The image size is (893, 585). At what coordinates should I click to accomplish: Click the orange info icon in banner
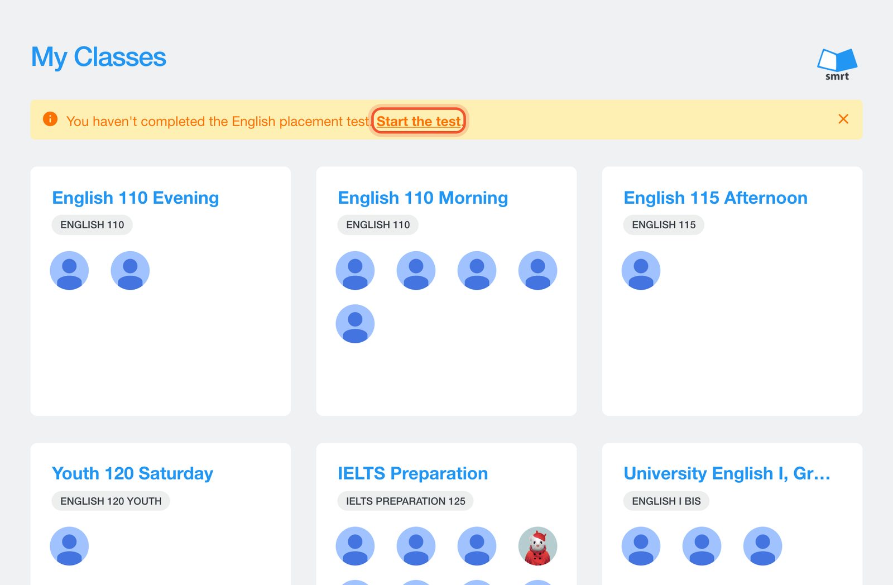click(x=50, y=119)
